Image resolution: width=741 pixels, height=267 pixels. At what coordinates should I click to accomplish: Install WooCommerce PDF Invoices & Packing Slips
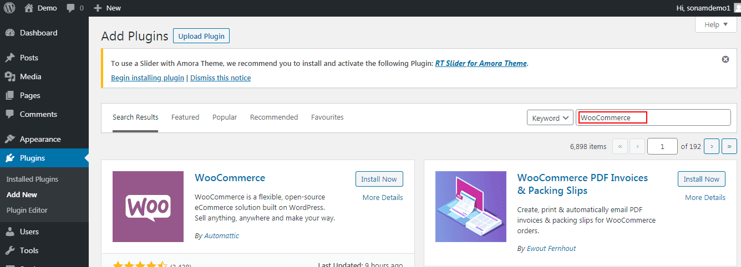(702, 179)
